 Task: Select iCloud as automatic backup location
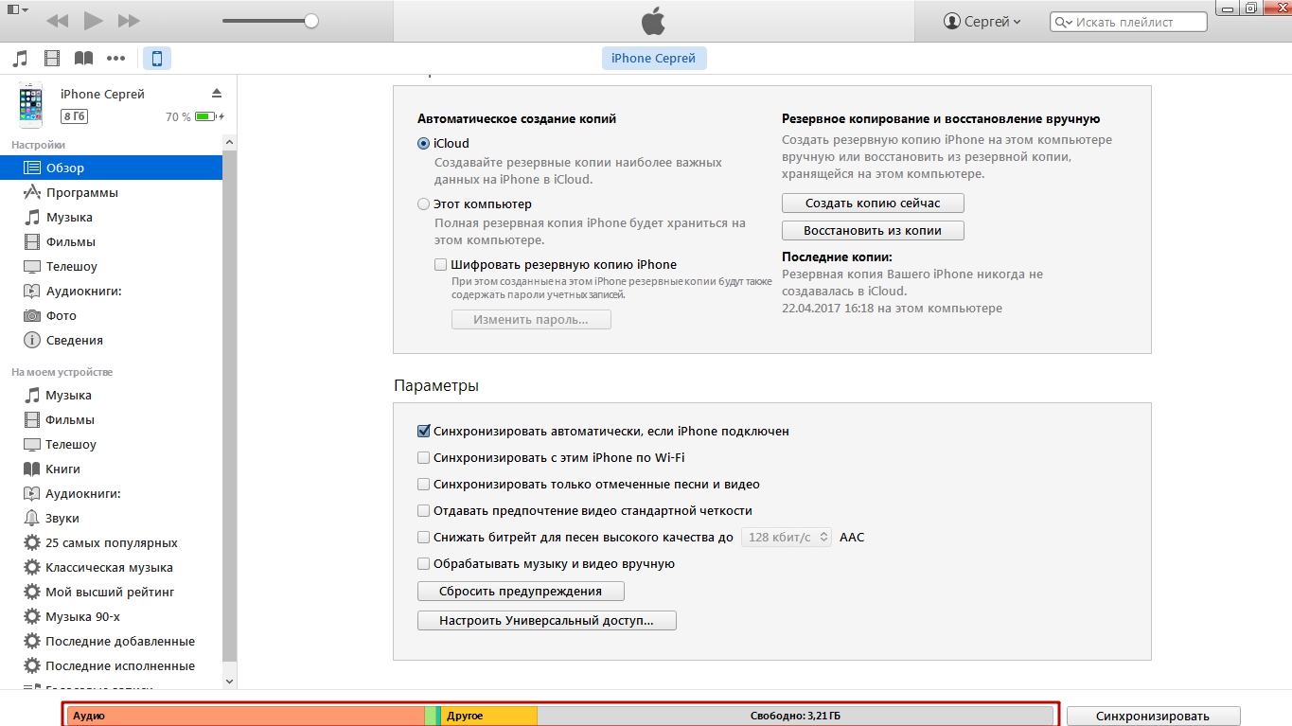[423, 144]
